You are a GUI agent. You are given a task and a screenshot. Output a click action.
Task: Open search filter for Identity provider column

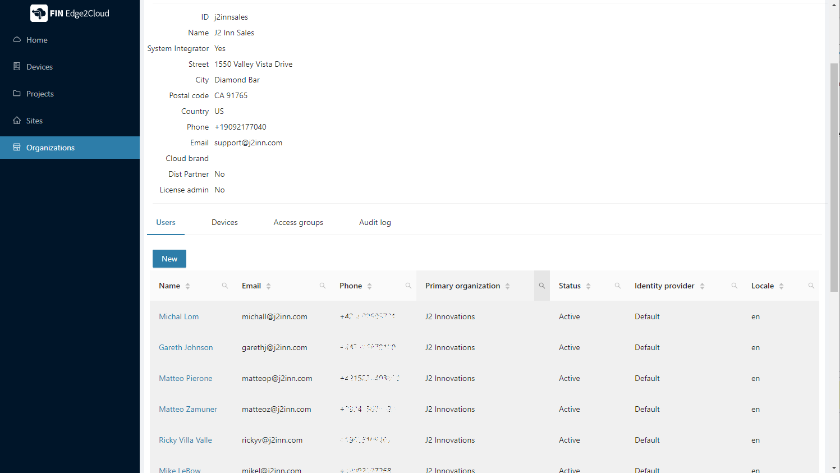[x=735, y=286]
